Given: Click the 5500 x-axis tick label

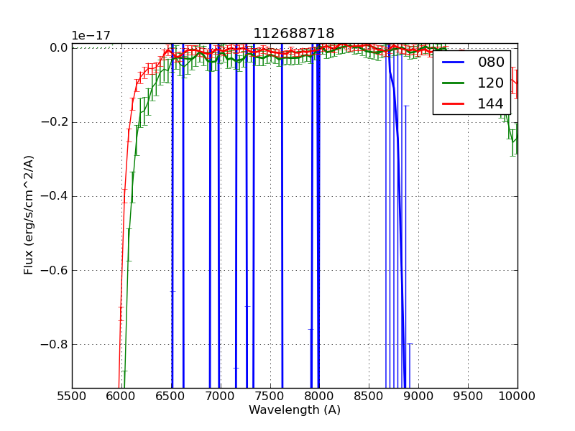Looking at the screenshot, I should (x=72, y=395).
